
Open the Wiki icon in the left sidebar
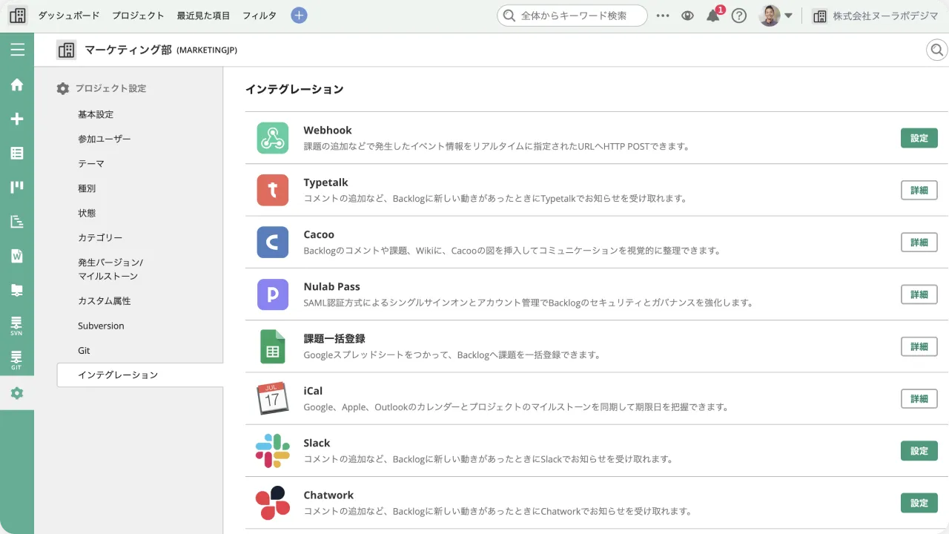[17, 255]
